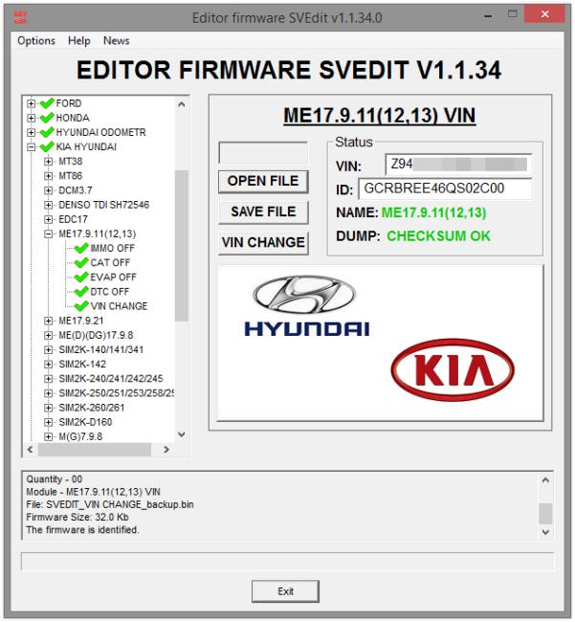The height and width of the screenshot is (622, 575).
Task: Expand the M(G)7.9.8 node
Action: click(49, 436)
